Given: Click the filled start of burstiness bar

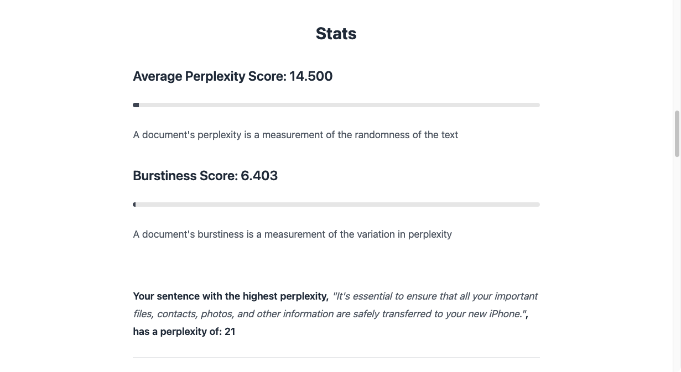Looking at the screenshot, I should pos(134,205).
